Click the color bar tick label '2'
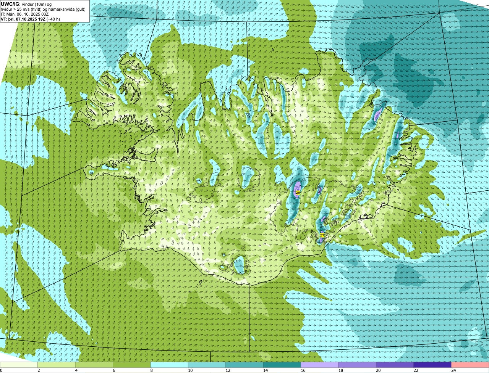The width and height of the screenshot is (489, 373). pos(39,370)
